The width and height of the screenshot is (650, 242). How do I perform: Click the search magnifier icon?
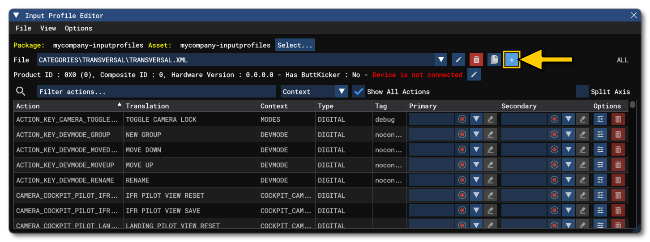pos(21,91)
